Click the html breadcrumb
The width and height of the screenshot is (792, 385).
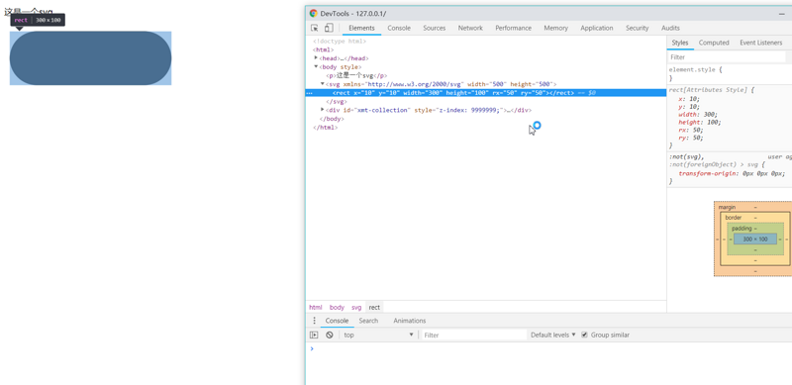[315, 307]
